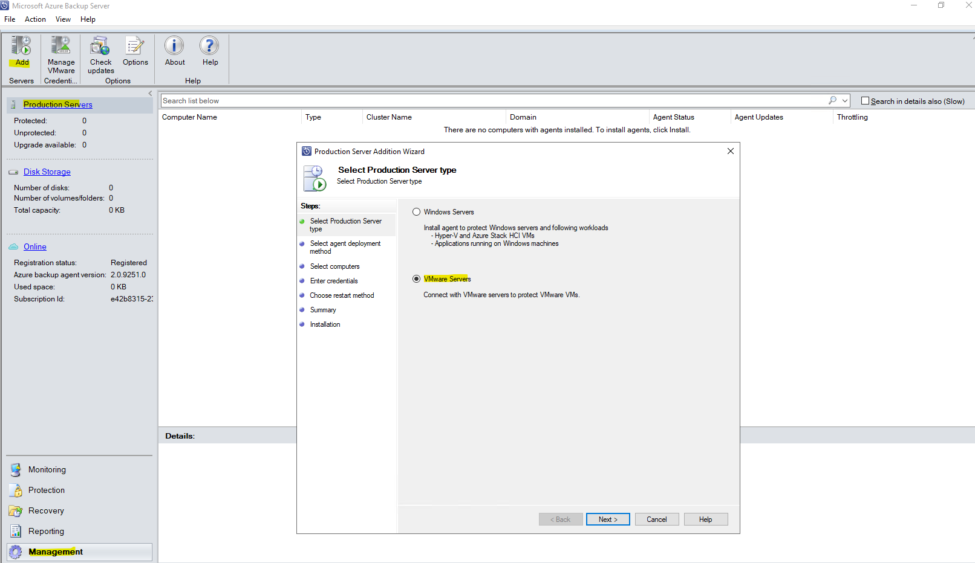The image size is (975, 563).
Task: Click the Management gear icon
Action: pyautogui.click(x=16, y=552)
